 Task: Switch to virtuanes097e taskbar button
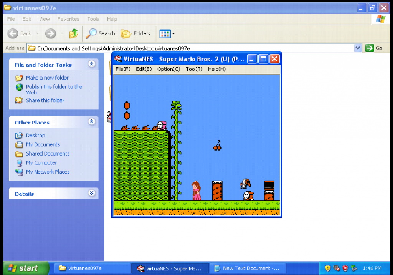click(x=92, y=268)
